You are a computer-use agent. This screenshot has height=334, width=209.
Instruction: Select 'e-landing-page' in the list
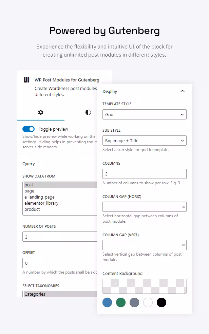tap(60, 197)
